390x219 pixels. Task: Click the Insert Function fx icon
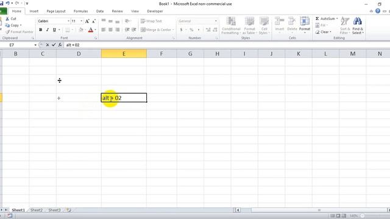tap(60, 45)
